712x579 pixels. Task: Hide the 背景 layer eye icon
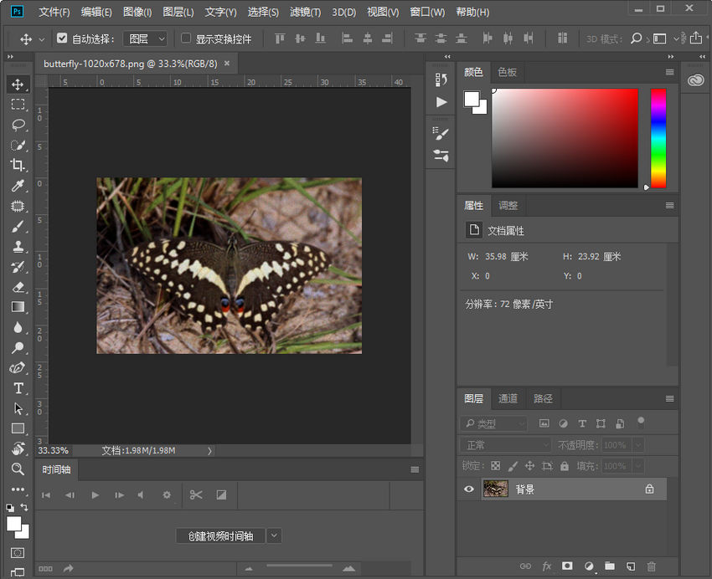point(469,489)
